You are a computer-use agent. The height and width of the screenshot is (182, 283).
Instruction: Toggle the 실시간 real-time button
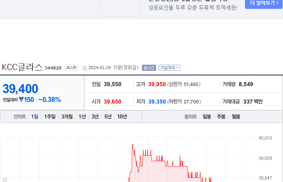pyautogui.click(x=149, y=68)
